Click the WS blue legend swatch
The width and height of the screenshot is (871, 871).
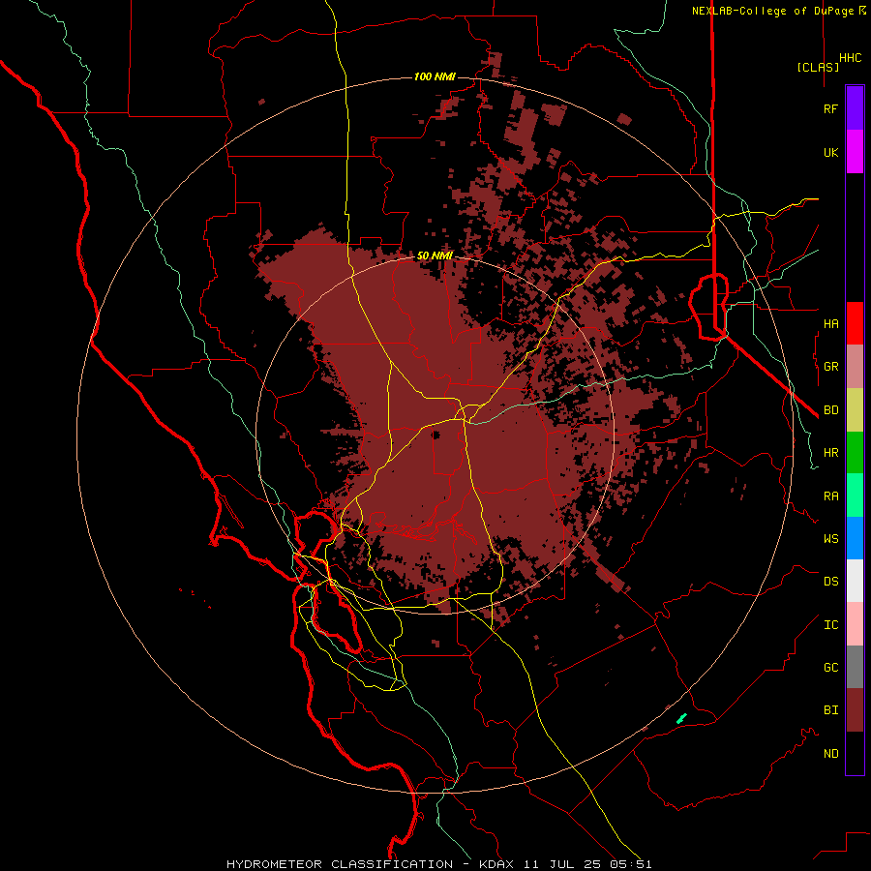coord(855,538)
